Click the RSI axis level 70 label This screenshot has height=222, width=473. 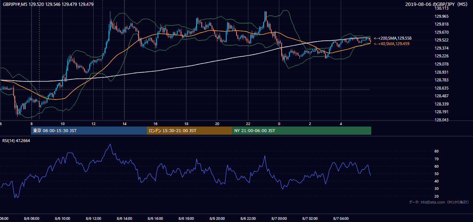pos(436,159)
